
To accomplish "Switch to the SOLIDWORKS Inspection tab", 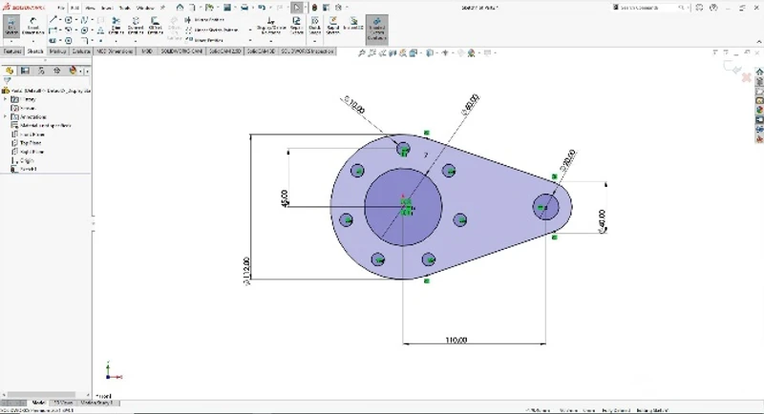I will point(308,52).
